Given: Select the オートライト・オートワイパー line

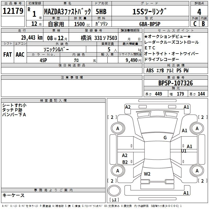Looking at the screenshot, I should click(172, 54).
